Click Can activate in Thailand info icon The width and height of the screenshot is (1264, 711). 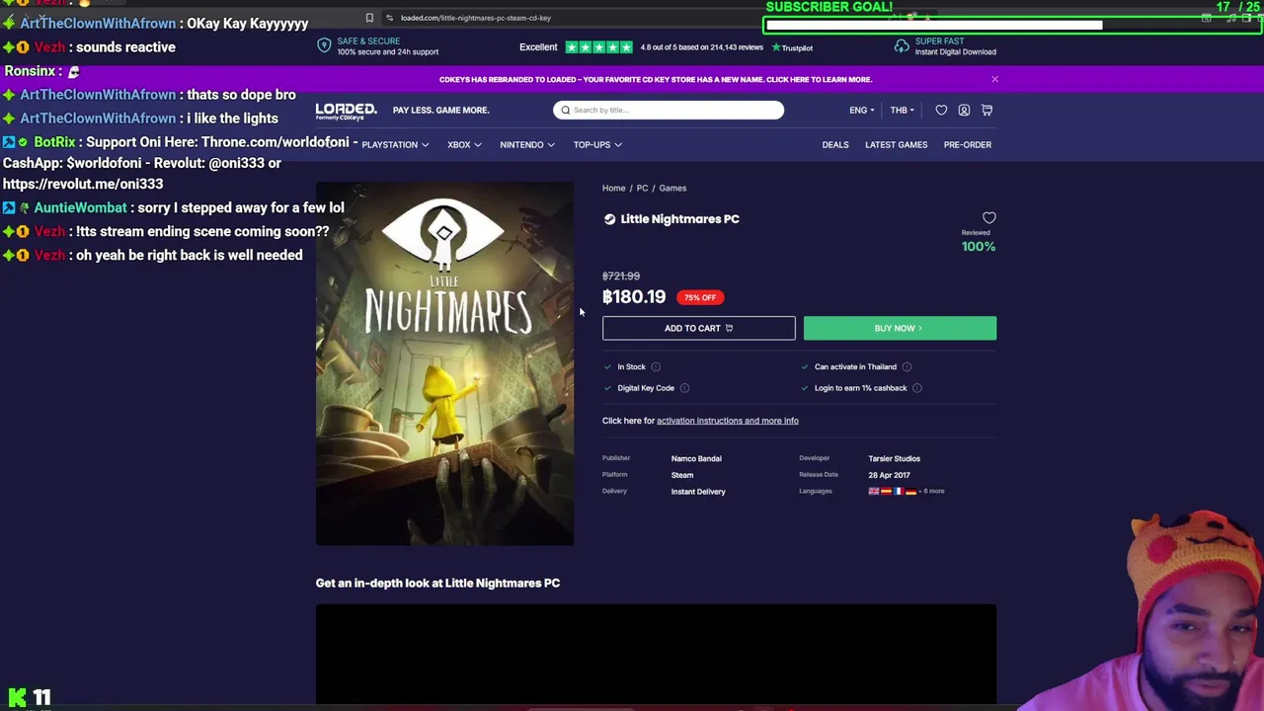907,366
